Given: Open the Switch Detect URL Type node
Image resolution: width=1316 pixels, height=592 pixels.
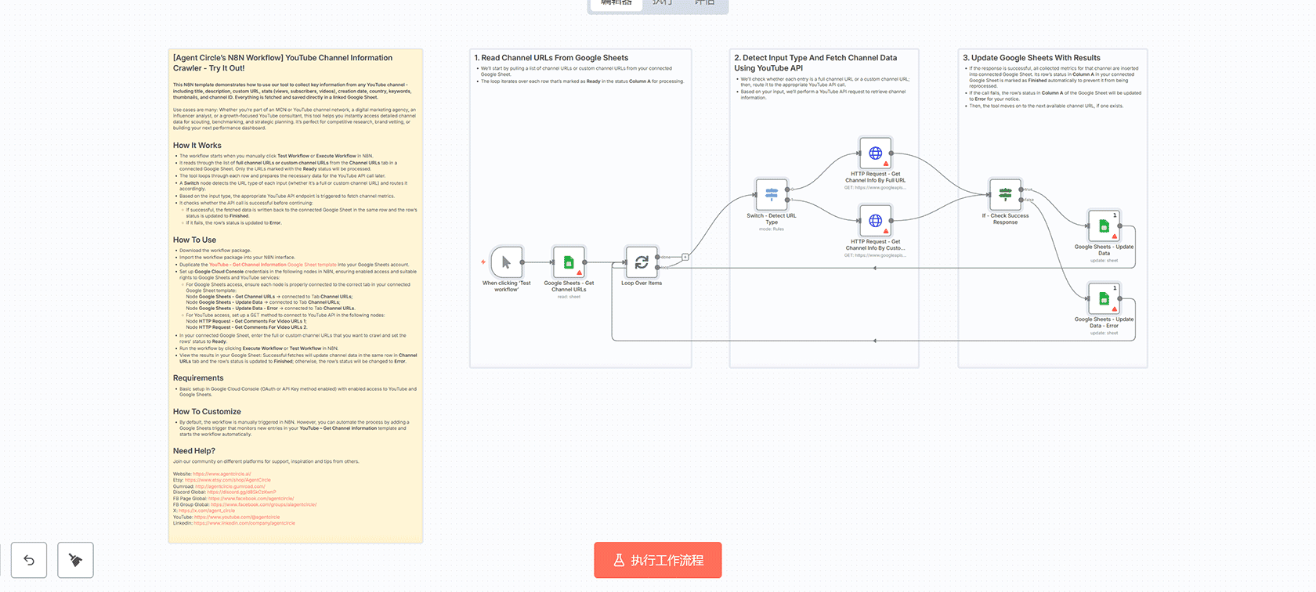Looking at the screenshot, I should [772, 194].
